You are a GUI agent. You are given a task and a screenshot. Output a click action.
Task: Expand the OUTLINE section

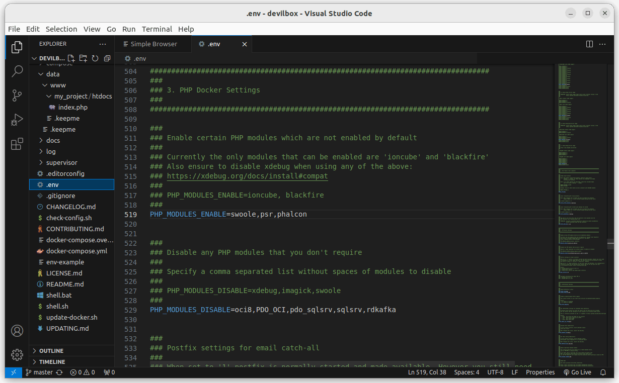(x=51, y=351)
